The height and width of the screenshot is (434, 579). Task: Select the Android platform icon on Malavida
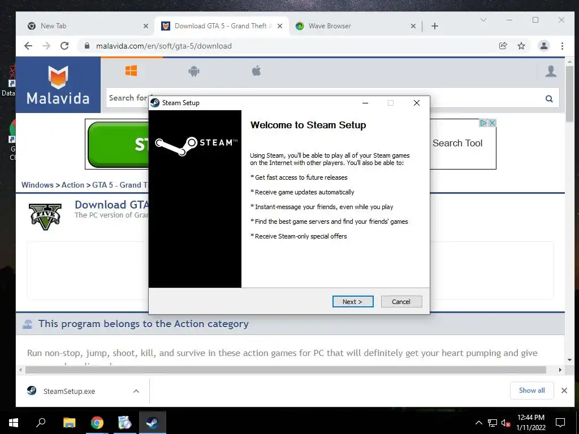[194, 71]
